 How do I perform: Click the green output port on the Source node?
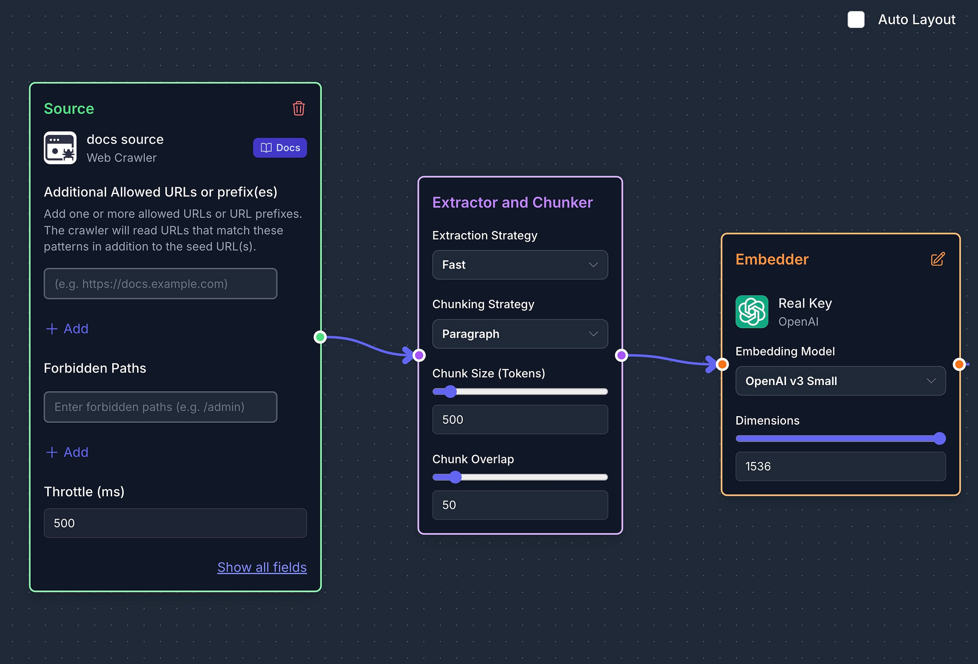(320, 337)
